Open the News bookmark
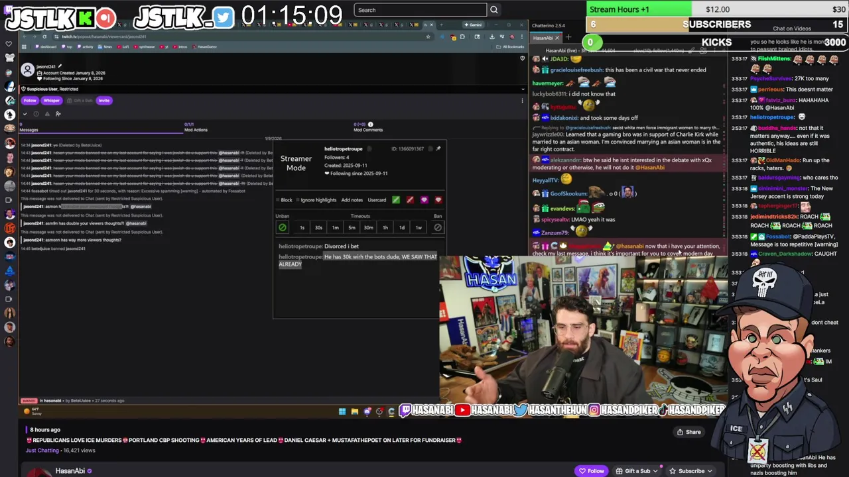 coord(105,47)
